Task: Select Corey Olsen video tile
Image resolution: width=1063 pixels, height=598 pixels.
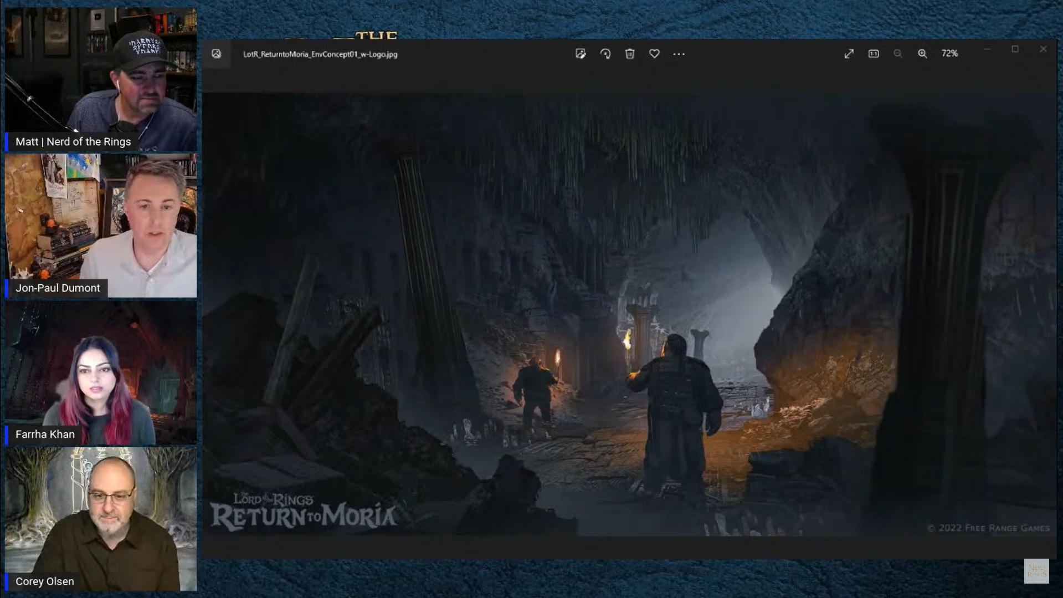Action: [x=101, y=519]
